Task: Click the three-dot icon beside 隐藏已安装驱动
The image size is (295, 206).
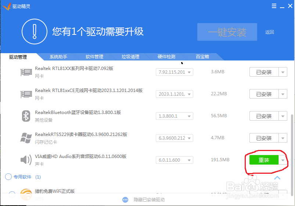Action: pyautogui.click(x=125, y=200)
